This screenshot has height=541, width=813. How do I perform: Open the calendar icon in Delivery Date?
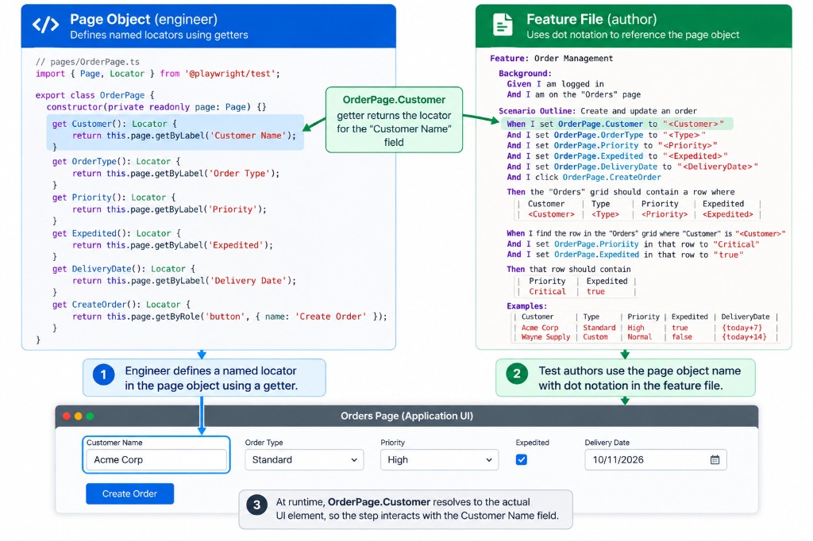coord(715,459)
